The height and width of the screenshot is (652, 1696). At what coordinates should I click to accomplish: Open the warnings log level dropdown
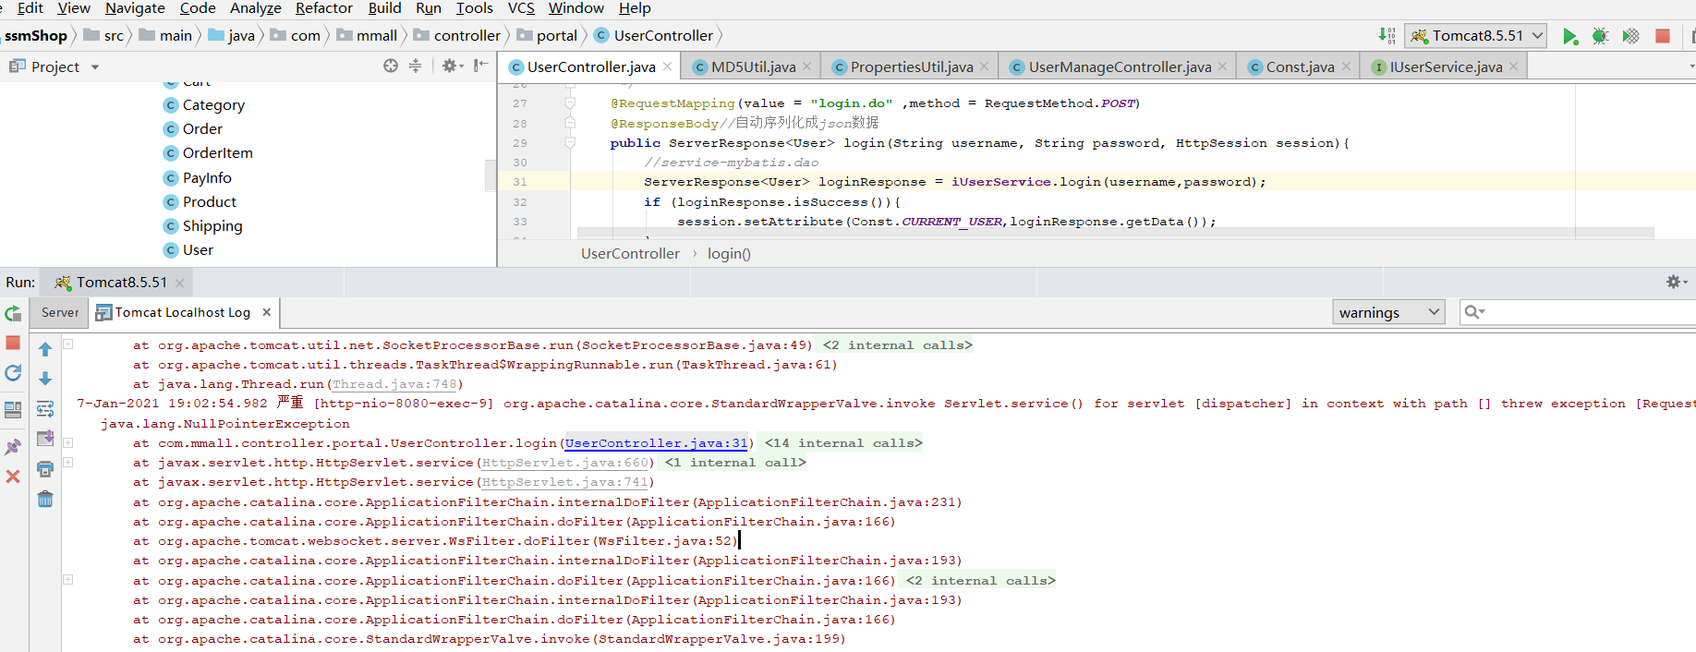pyautogui.click(x=1388, y=312)
